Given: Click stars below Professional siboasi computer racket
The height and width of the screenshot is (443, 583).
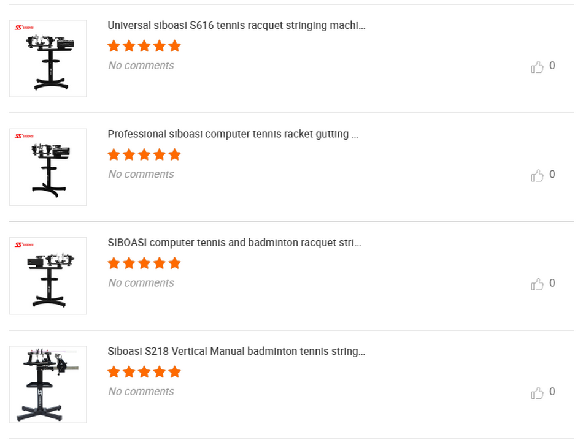Looking at the screenshot, I should tap(144, 154).
